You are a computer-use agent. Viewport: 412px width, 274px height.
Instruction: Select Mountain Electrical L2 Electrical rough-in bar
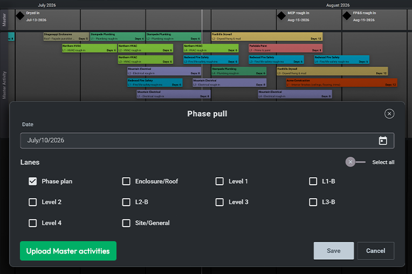pos(164,71)
